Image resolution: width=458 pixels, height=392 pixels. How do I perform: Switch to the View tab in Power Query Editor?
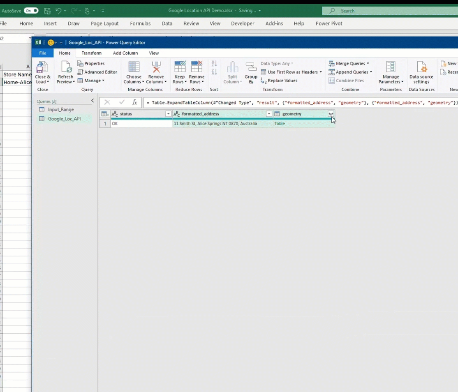(154, 53)
